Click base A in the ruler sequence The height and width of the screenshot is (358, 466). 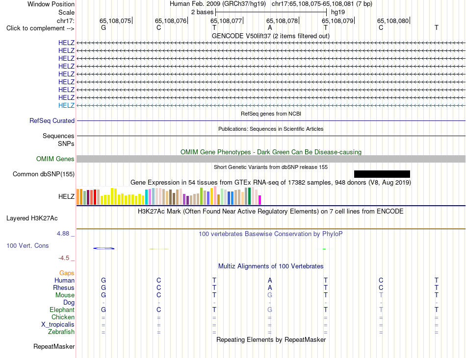pos(270,27)
